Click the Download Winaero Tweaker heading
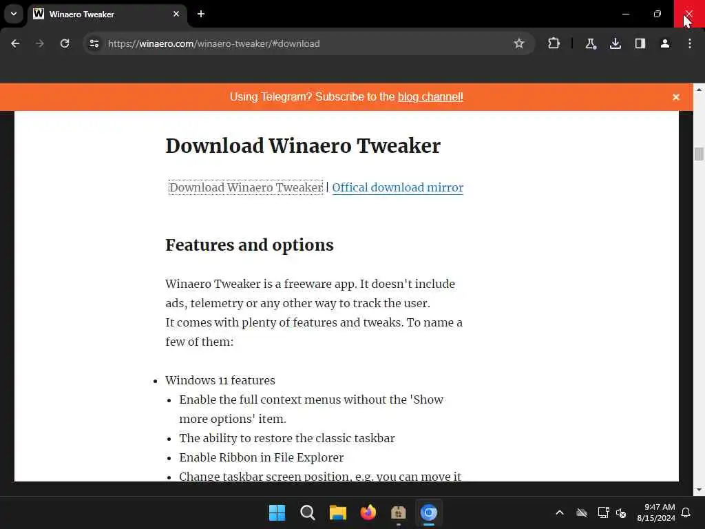The width and height of the screenshot is (705, 529). (x=303, y=146)
